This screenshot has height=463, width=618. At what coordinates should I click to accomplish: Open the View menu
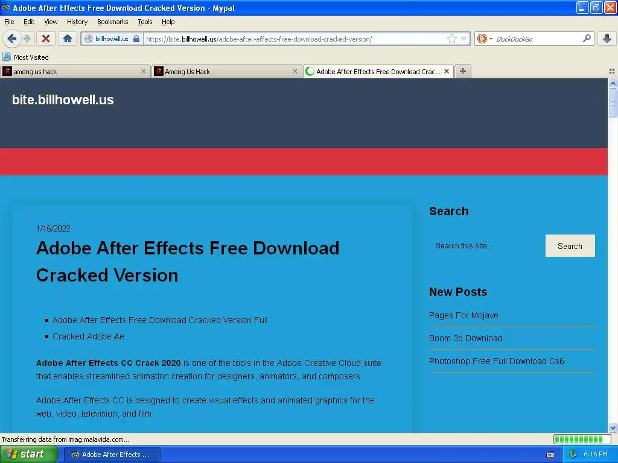51,22
